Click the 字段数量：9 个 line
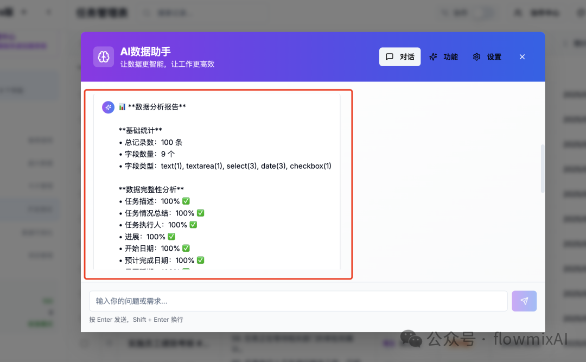Viewport: 586px width, 362px height. pyautogui.click(x=147, y=154)
